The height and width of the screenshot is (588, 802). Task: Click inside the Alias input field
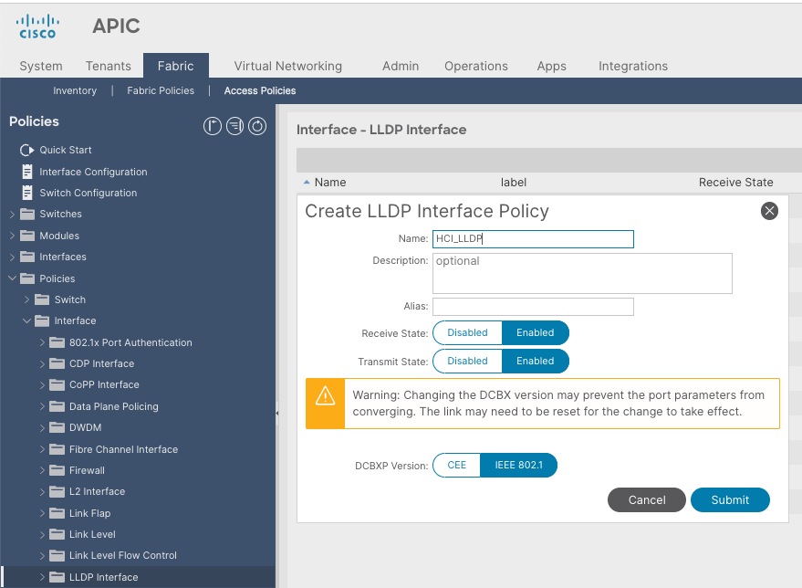pyautogui.click(x=533, y=307)
